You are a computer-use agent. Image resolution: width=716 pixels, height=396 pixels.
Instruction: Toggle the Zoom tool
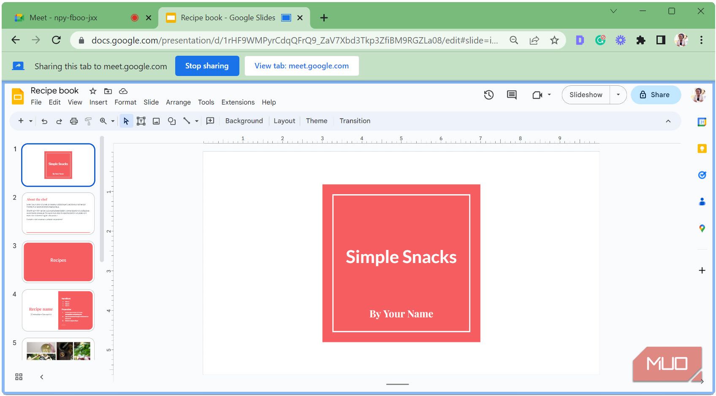pos(103,121)
